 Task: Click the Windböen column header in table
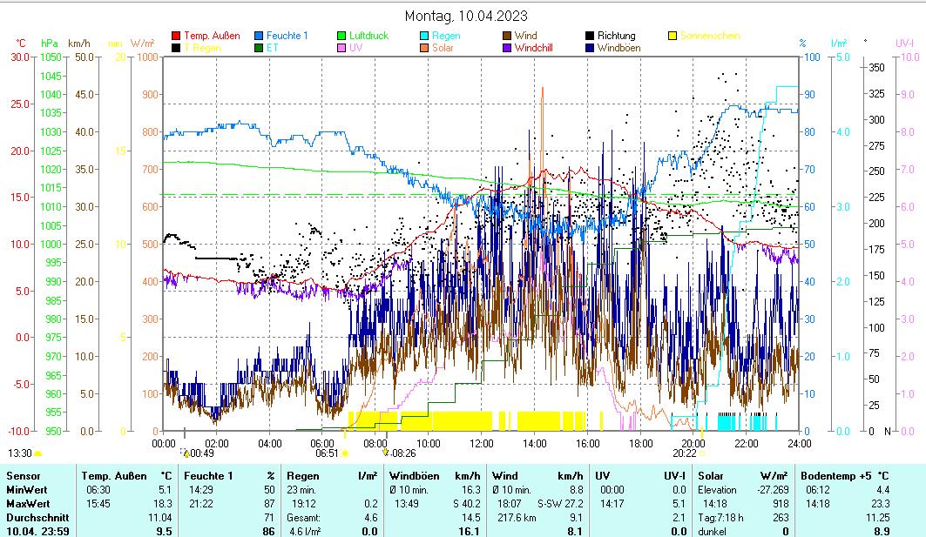pyautogui.click(x=414, y=476)
